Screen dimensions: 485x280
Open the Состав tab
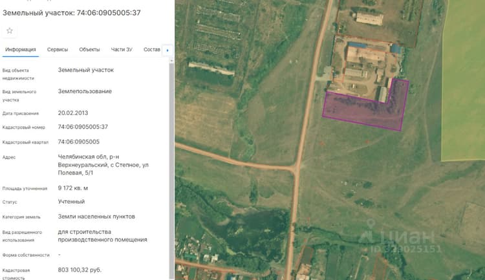152,50
